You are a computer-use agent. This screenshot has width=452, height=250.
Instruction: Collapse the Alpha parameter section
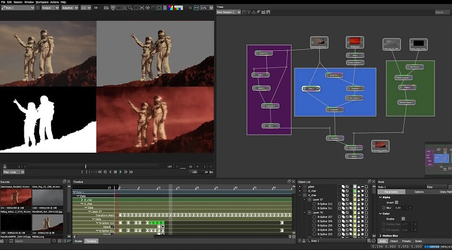pyautogui.click(x=380, y=197)
